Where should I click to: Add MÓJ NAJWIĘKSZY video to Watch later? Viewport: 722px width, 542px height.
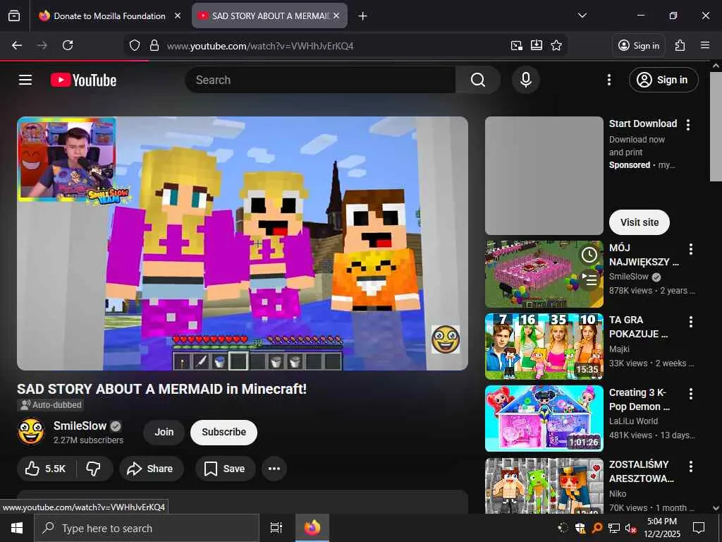(589, 254)
